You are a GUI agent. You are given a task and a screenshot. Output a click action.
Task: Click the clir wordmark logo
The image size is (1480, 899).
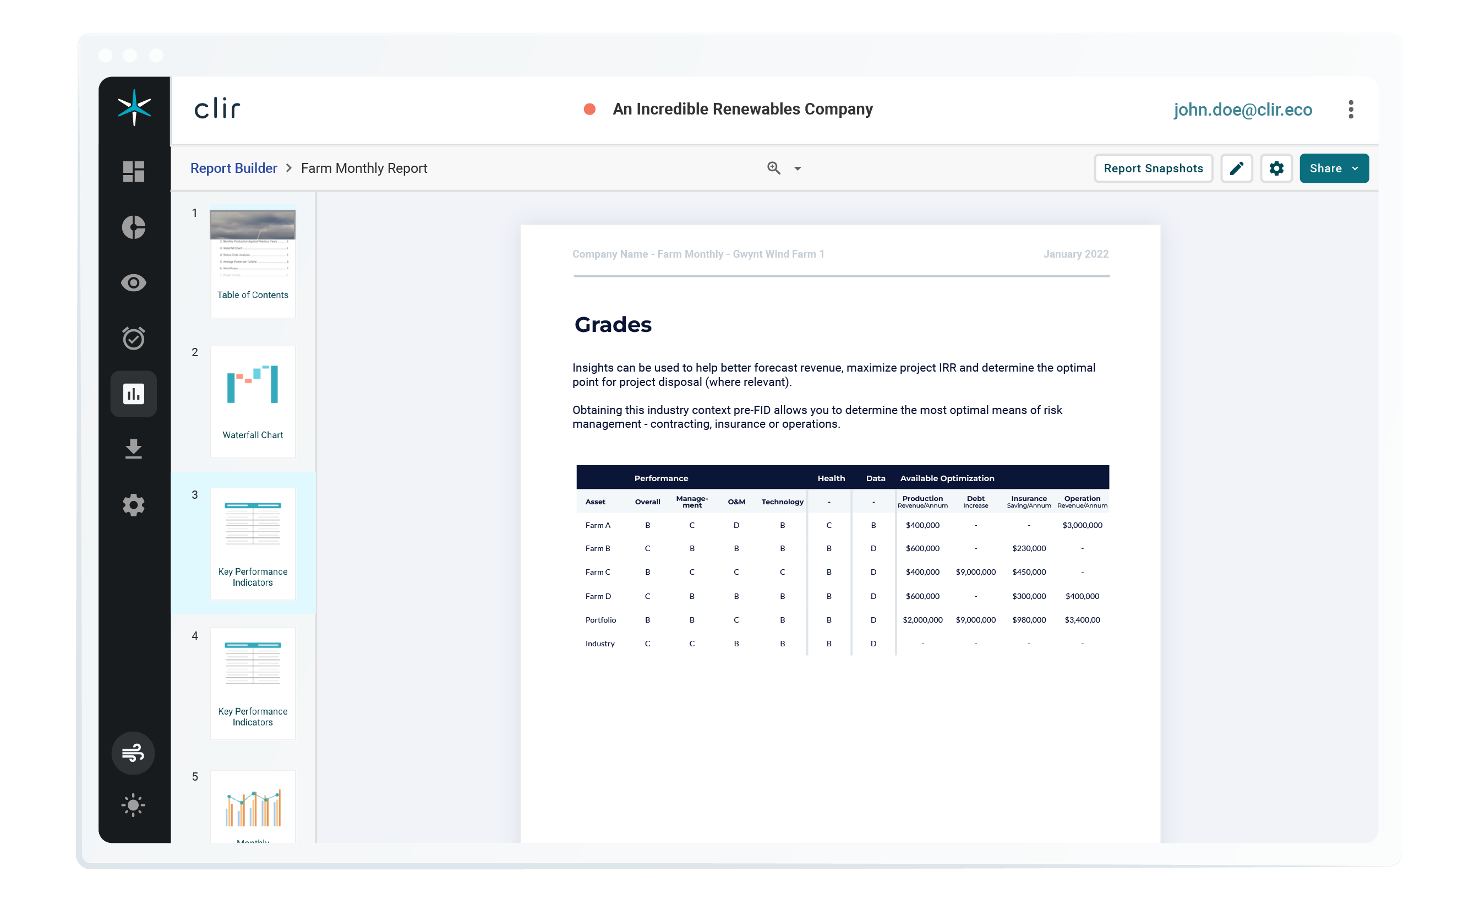(217, 109)
